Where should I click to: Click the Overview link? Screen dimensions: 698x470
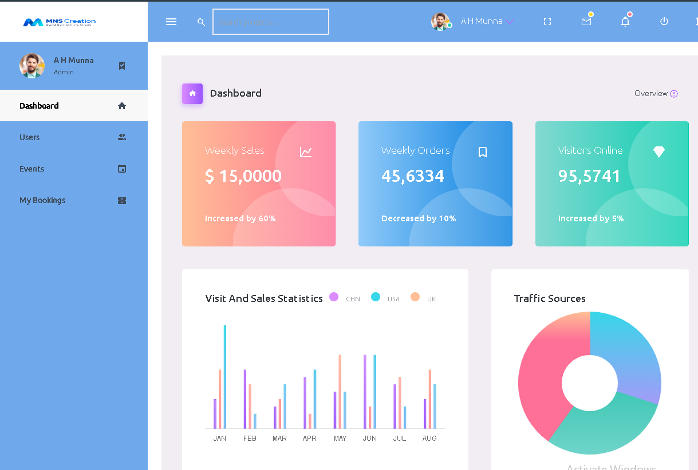click(651, 93)
